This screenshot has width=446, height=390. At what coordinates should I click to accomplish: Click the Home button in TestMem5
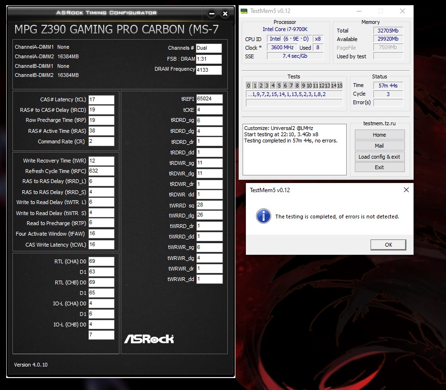tap(380, 135)
